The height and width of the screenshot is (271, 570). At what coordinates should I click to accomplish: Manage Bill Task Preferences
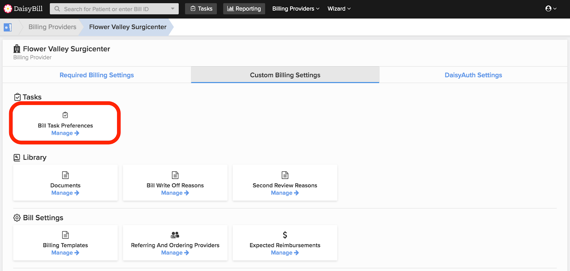pos(65,133)
